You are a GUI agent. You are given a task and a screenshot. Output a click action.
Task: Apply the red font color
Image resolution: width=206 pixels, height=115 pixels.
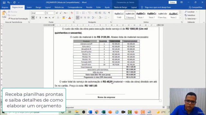point(70,18)
